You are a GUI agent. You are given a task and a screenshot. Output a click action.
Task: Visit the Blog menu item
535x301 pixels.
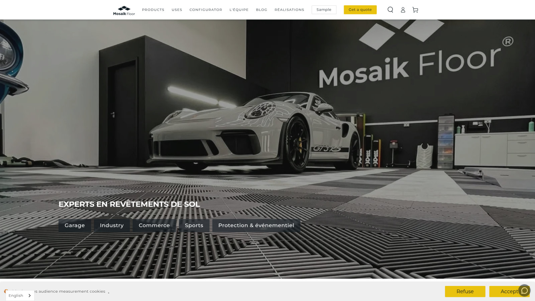point(261,10)
